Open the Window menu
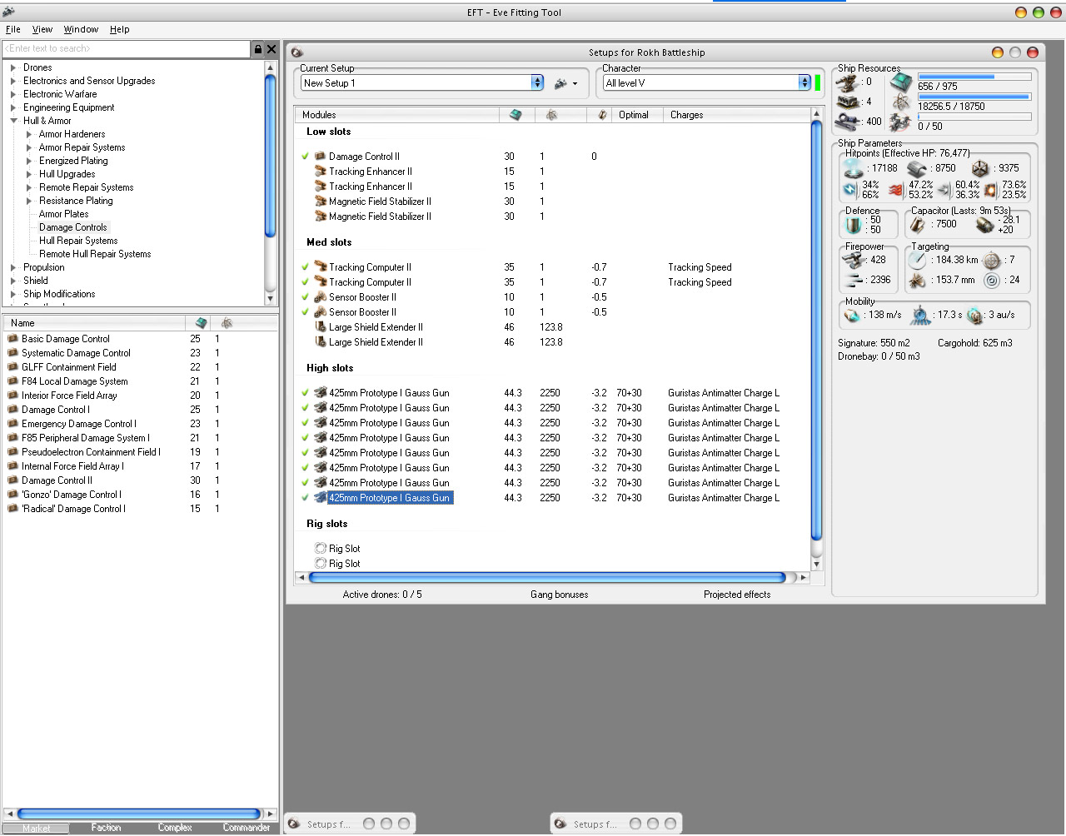 coord(81,29)
